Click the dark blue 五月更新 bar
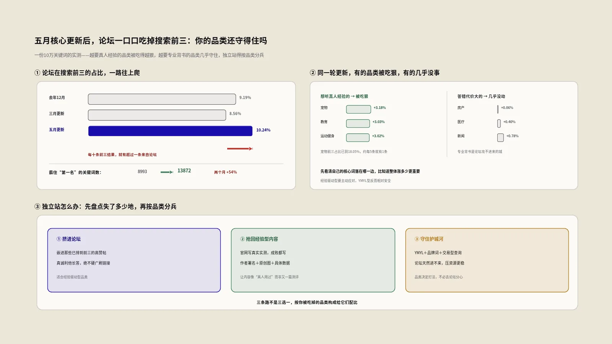The height and width of the screenshot is (344, 612). (x=170, y=131)
